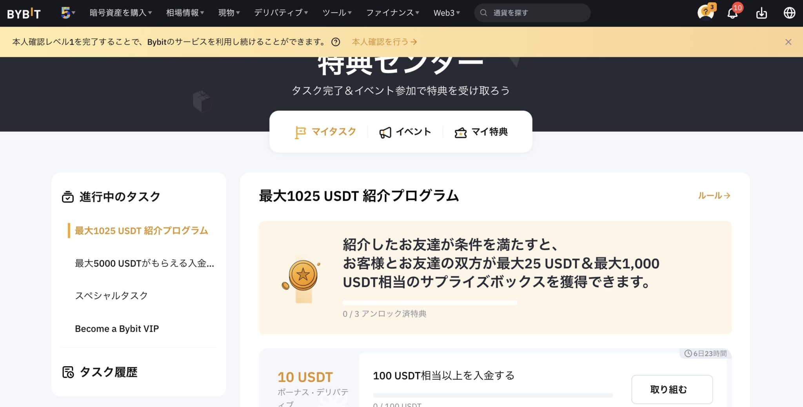Click the イベント megaphone icon
The height and width of the screenshot is (407, 803).
coord(386,132)
